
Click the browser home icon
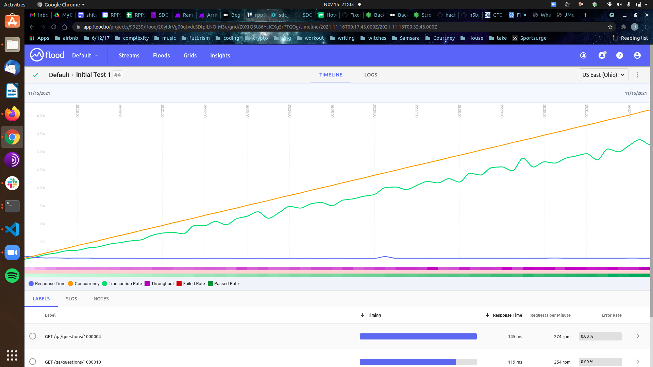coord(65,27)
